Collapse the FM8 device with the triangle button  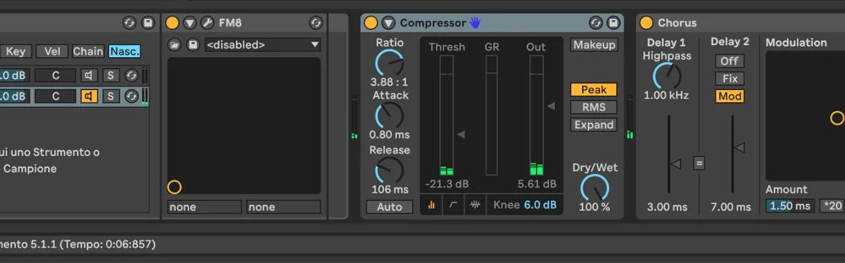click(x=190, y=23)
